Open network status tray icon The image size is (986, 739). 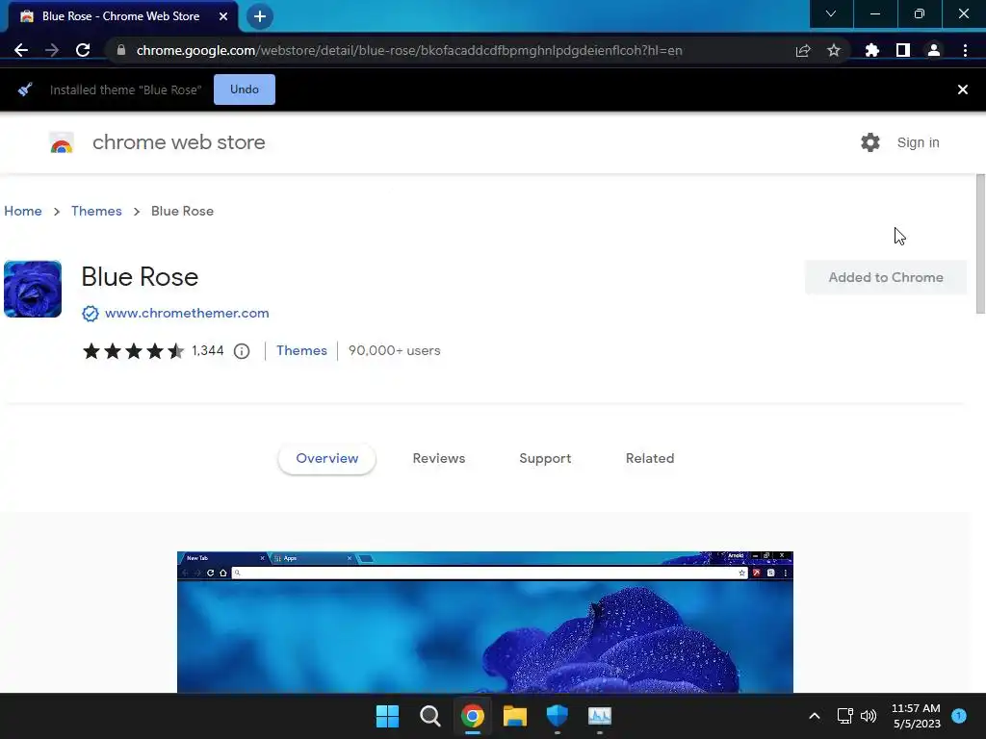pos(845,716)
